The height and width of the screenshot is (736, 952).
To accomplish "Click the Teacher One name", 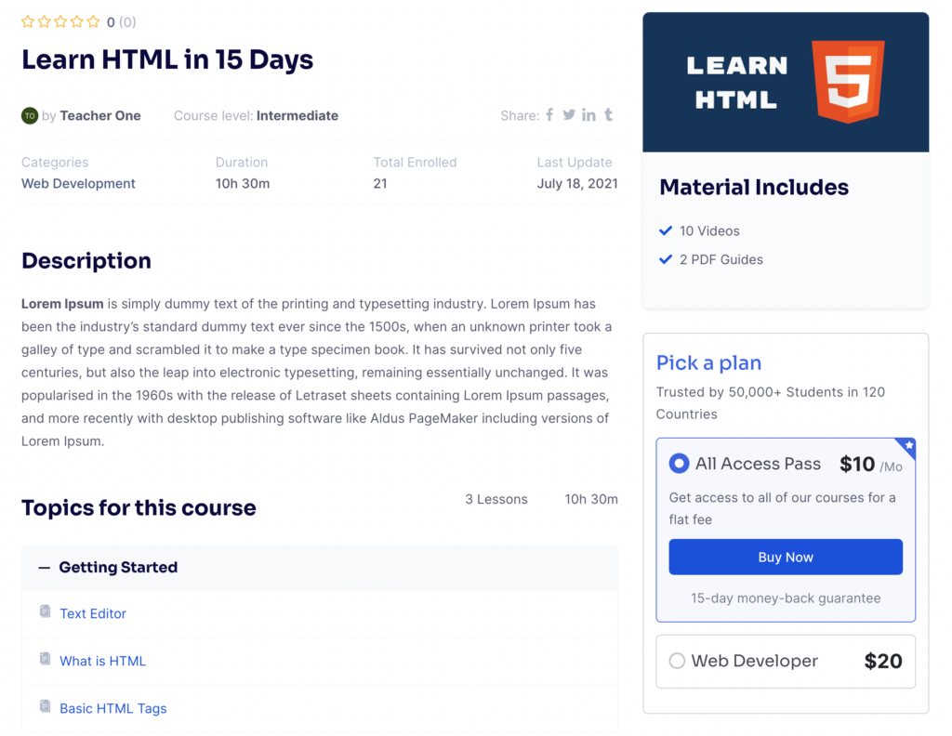I will (100, 115).
